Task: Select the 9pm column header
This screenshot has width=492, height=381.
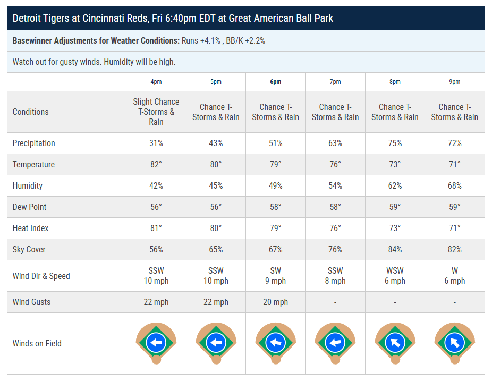Action: pos(455,82)
